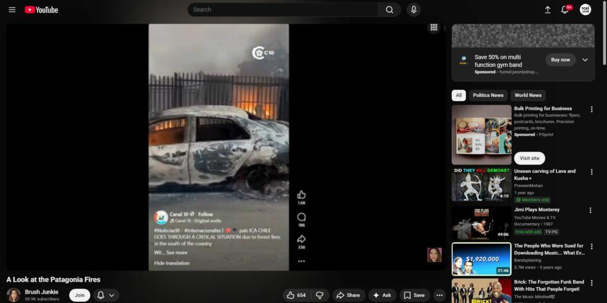Select the World News filter chip

pos(528,95)
